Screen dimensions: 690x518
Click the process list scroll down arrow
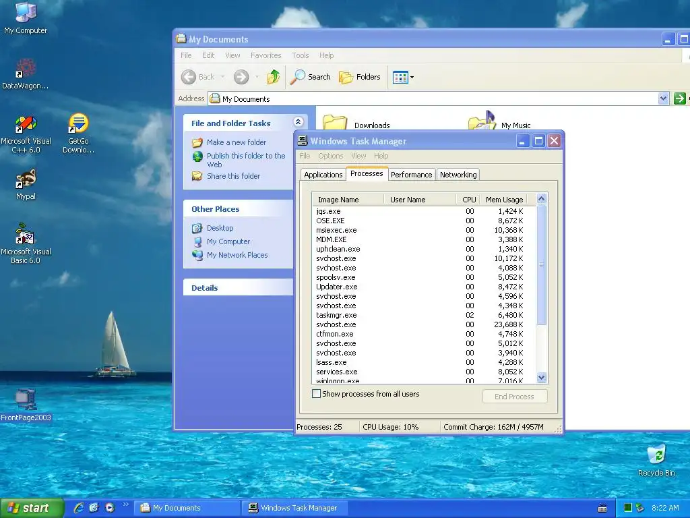click(541, 378)
